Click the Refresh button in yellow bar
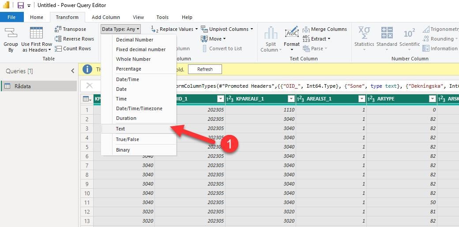 (x=205, y=69)
